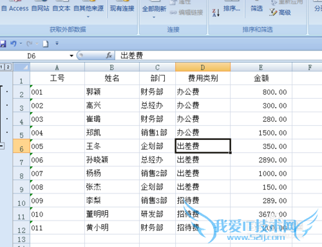Click cell with name 郭颖

pyautogui.click(x=112, y=92)
